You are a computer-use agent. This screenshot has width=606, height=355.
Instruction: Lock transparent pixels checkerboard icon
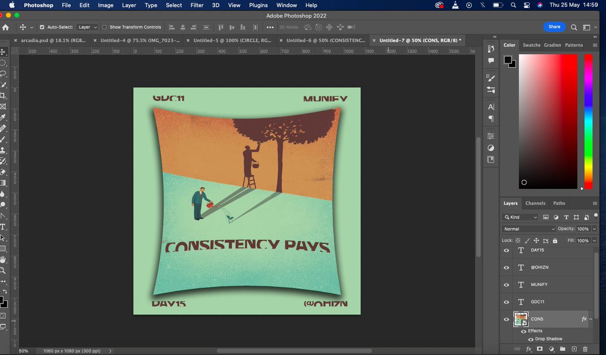tap(518, 241)
